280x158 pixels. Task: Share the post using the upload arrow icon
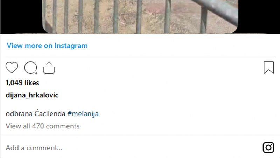pos(49,68)
